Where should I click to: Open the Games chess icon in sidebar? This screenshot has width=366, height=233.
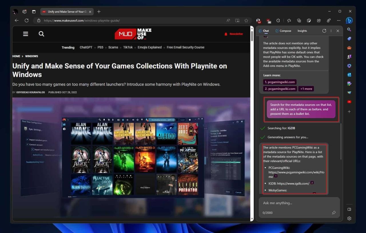coord(349,57)
